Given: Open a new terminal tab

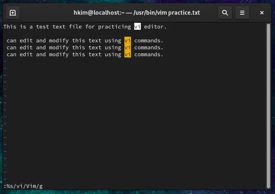Looking at the screenshot, I should pos(13,13).
